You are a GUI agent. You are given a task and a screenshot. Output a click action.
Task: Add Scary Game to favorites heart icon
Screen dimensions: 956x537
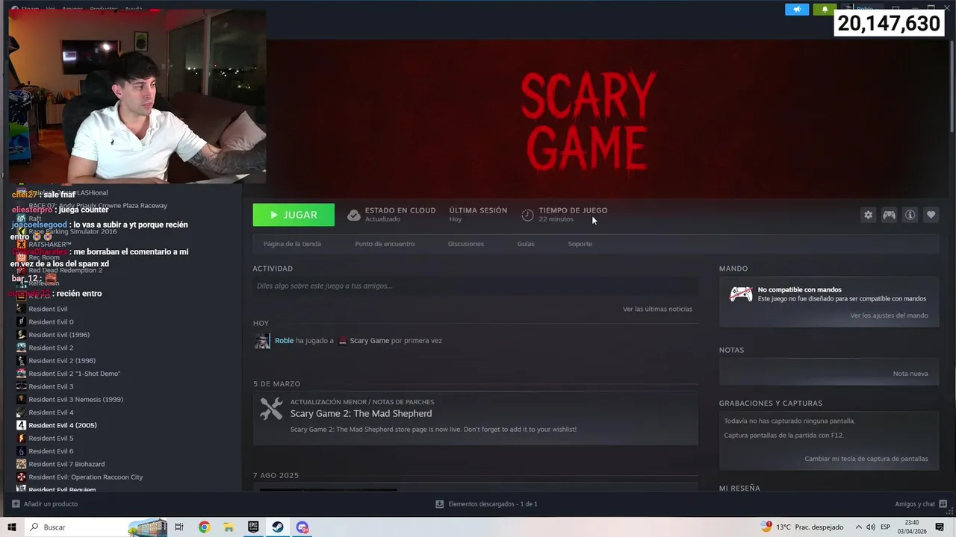(931, 215)
